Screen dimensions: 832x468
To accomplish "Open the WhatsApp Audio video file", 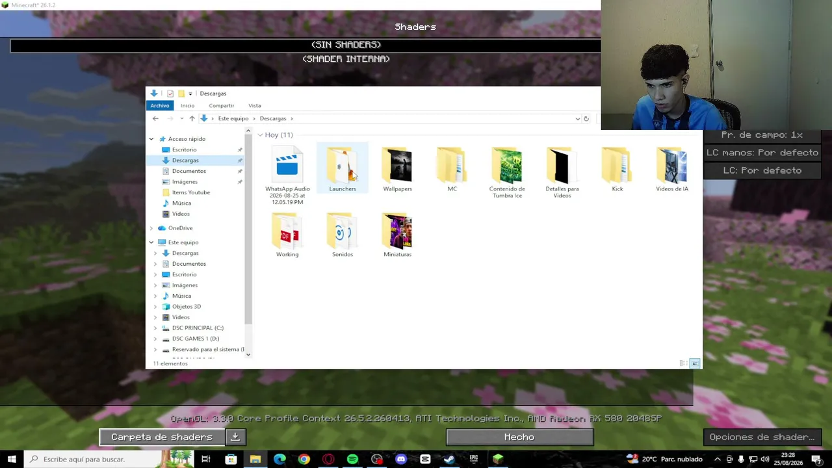I will (287, 175).
